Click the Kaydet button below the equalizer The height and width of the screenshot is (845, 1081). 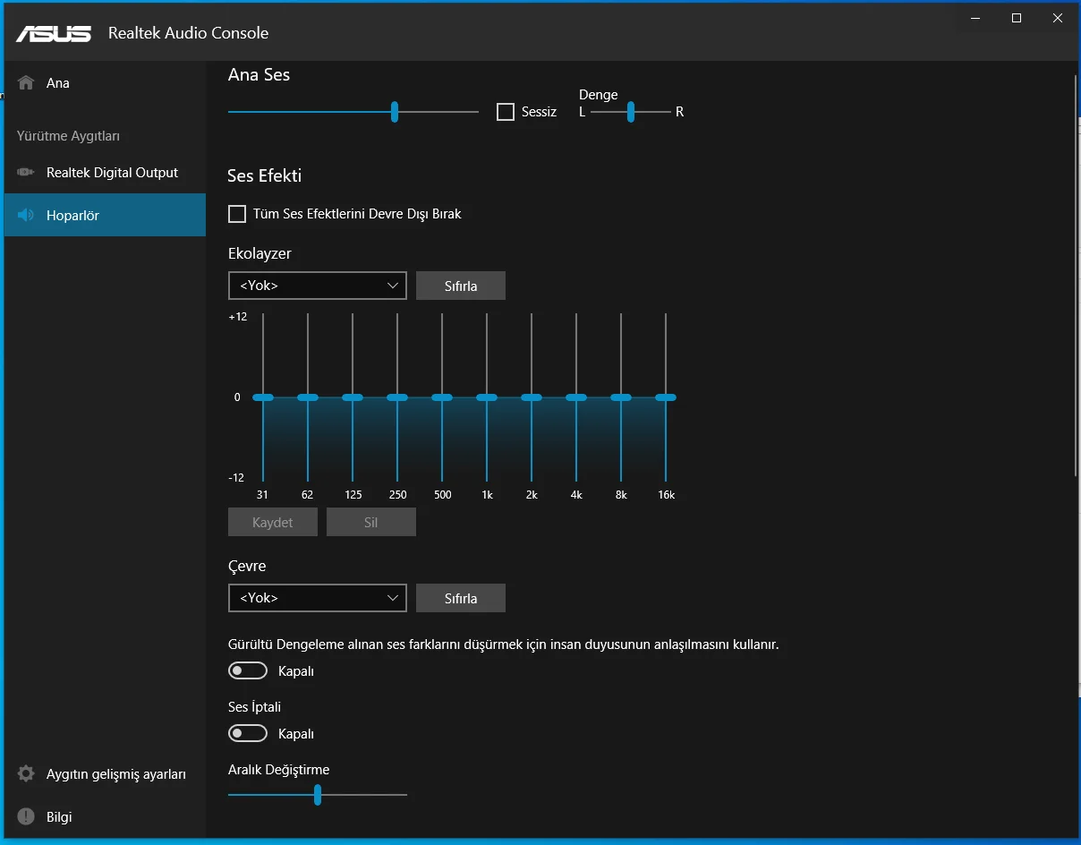272,522
